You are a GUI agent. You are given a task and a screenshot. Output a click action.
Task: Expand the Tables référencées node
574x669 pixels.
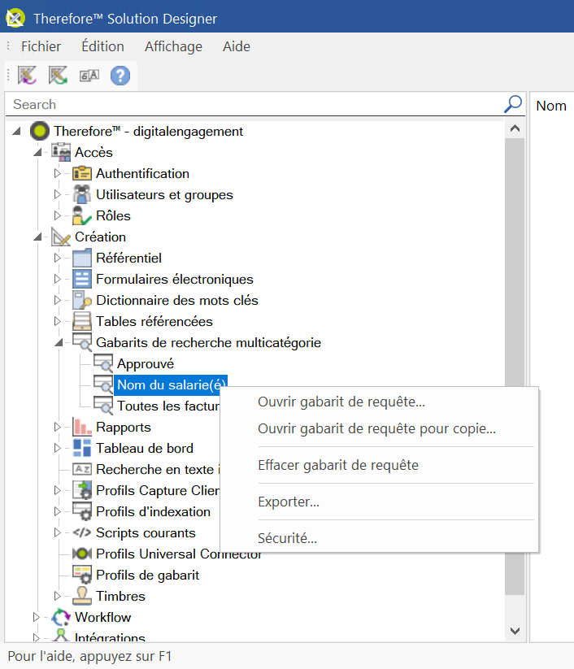click(x=57, y=321)
